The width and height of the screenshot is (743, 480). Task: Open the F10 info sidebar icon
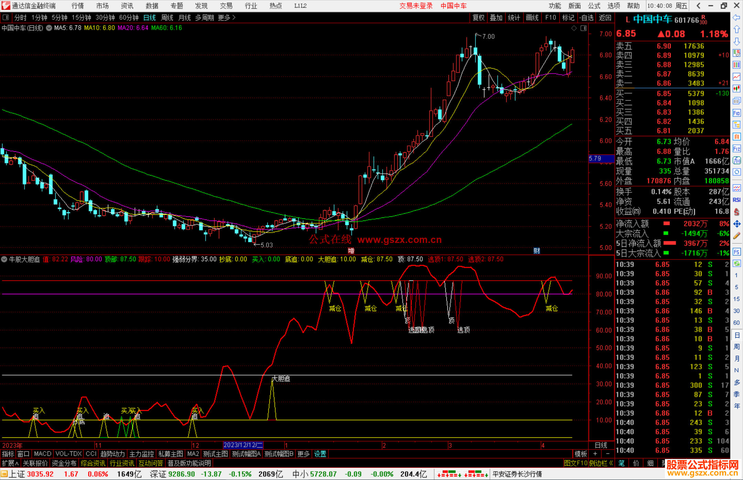[736, 113]
